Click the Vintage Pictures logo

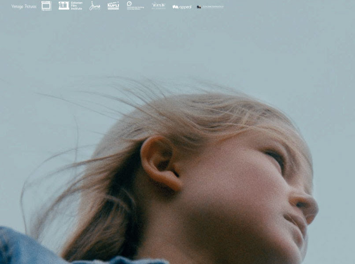point(24,7)
